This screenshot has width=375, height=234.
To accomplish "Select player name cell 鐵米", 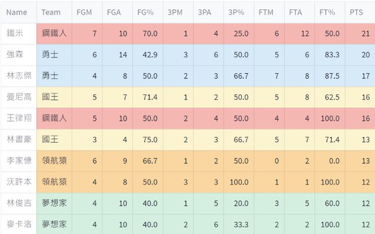I will coord(15,34).
